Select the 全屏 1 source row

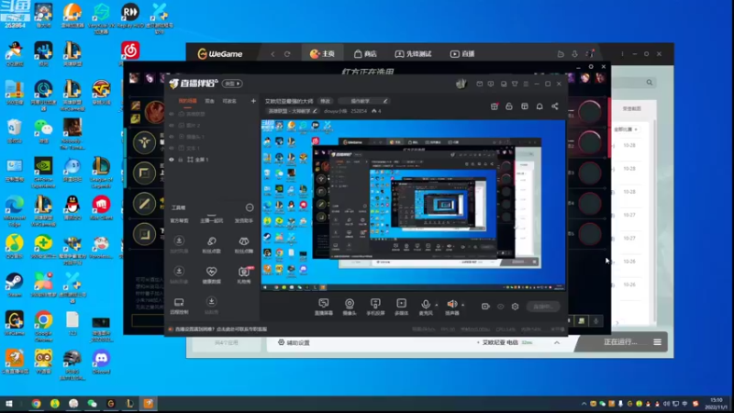tap(212, 159)
